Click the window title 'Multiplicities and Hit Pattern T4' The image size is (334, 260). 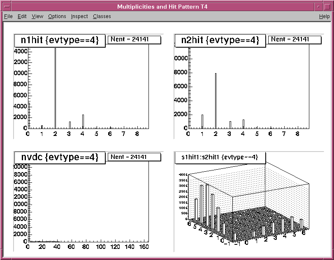(x=162, y=7)
